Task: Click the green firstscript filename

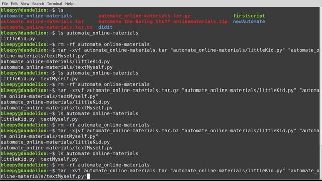Action: point(249,16)
